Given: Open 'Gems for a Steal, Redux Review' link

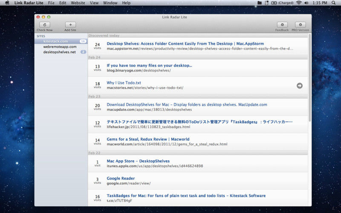Looking at the screenshot, I should 148,139.
